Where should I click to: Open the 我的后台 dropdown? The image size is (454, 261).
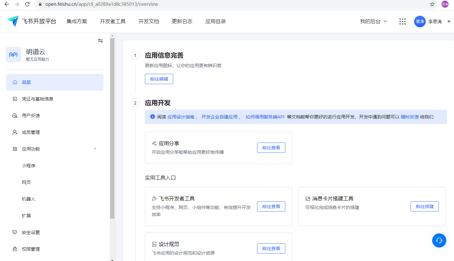coord(373,22)
